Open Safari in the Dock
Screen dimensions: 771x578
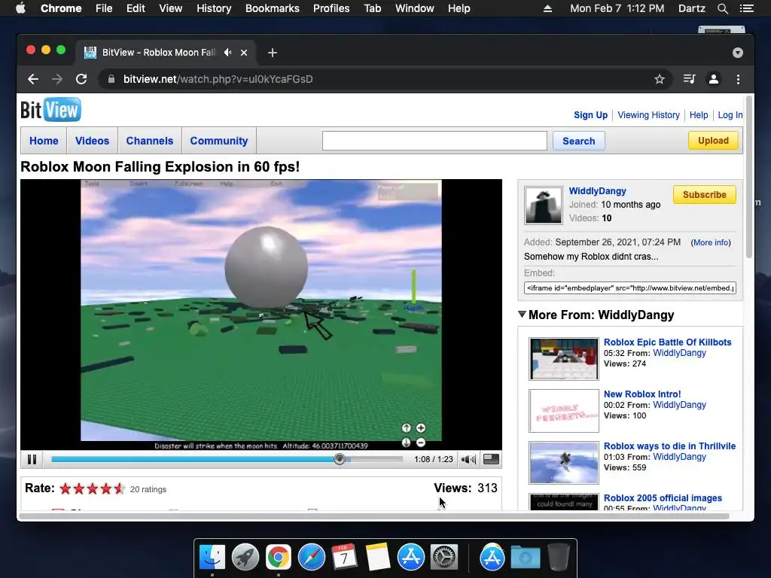(x=312, y=558)
